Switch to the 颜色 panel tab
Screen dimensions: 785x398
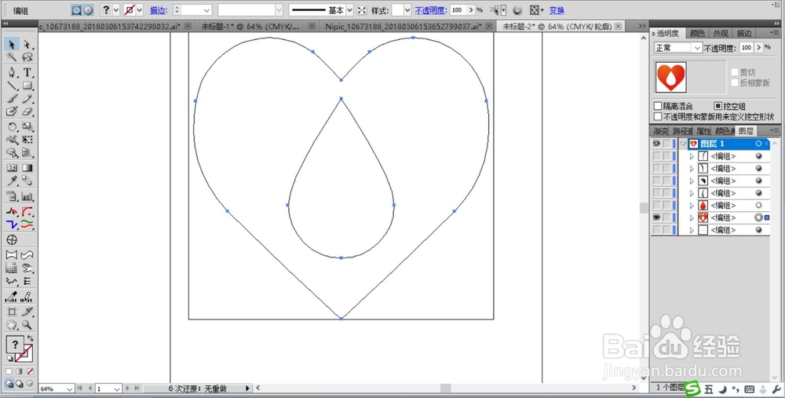pyautogui.click(x=697, y=34)
